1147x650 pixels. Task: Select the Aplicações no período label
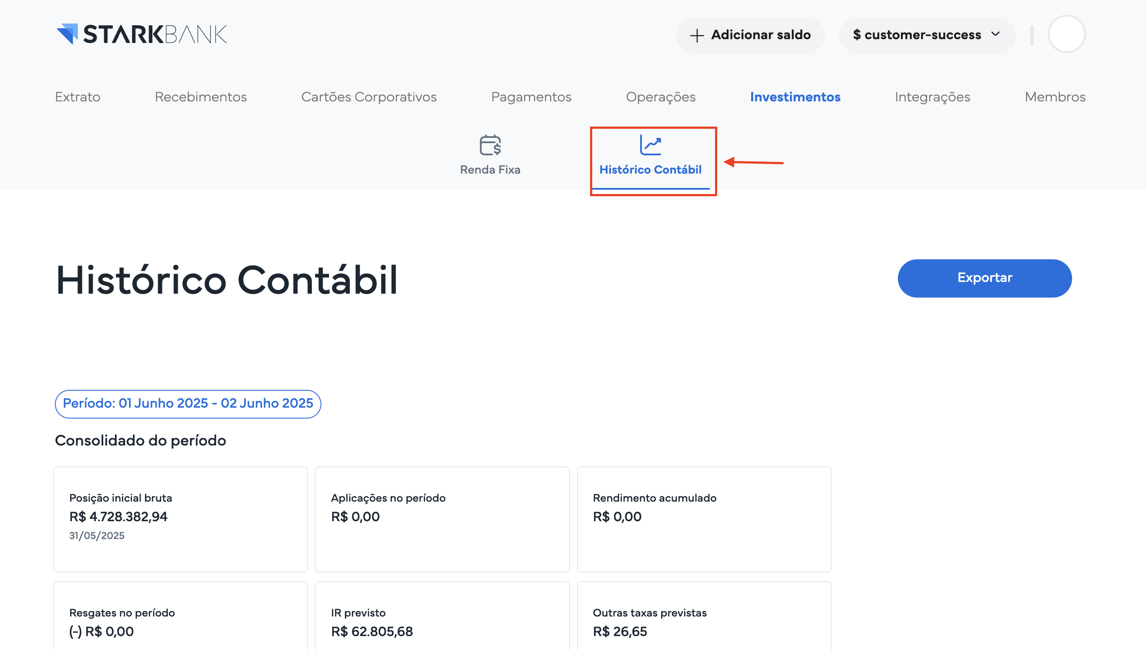pyautogui.click(x=388, y=498)
